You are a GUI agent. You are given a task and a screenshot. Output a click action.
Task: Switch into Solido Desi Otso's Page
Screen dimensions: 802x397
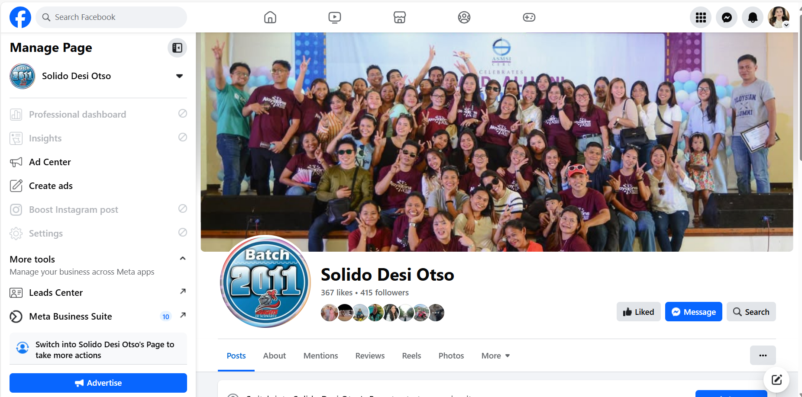pos(98,349)
